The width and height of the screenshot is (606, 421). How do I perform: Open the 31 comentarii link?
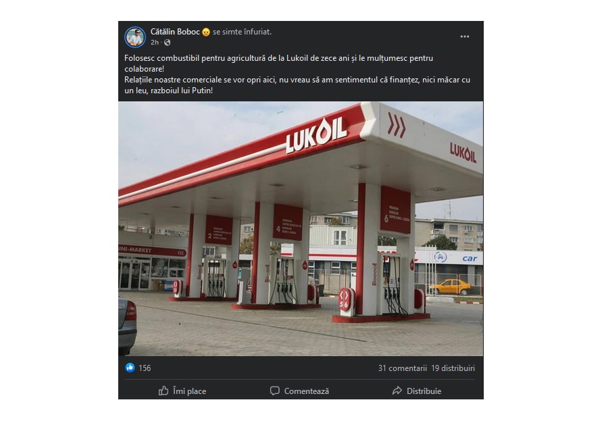point(403,368)
